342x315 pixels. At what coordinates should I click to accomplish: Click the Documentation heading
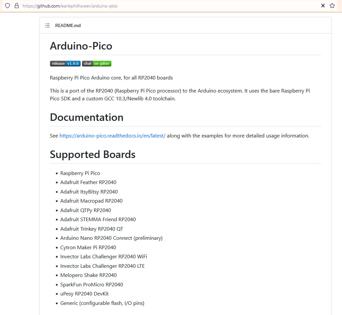(87, 117)
